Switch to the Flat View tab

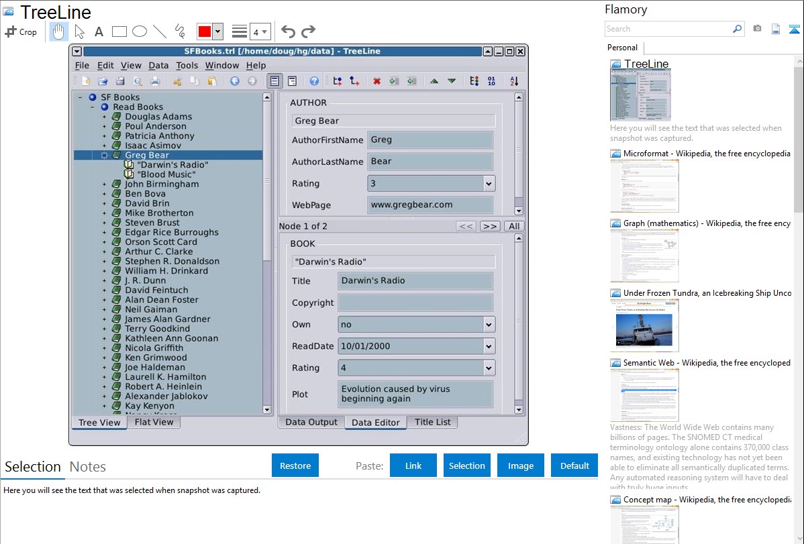coord(154,422)
